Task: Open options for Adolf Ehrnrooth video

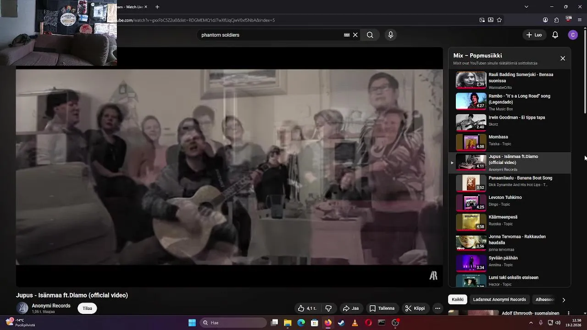Action: [x=568, y=313]
